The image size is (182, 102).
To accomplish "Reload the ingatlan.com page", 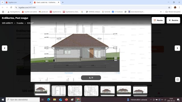I will point(11,8).
